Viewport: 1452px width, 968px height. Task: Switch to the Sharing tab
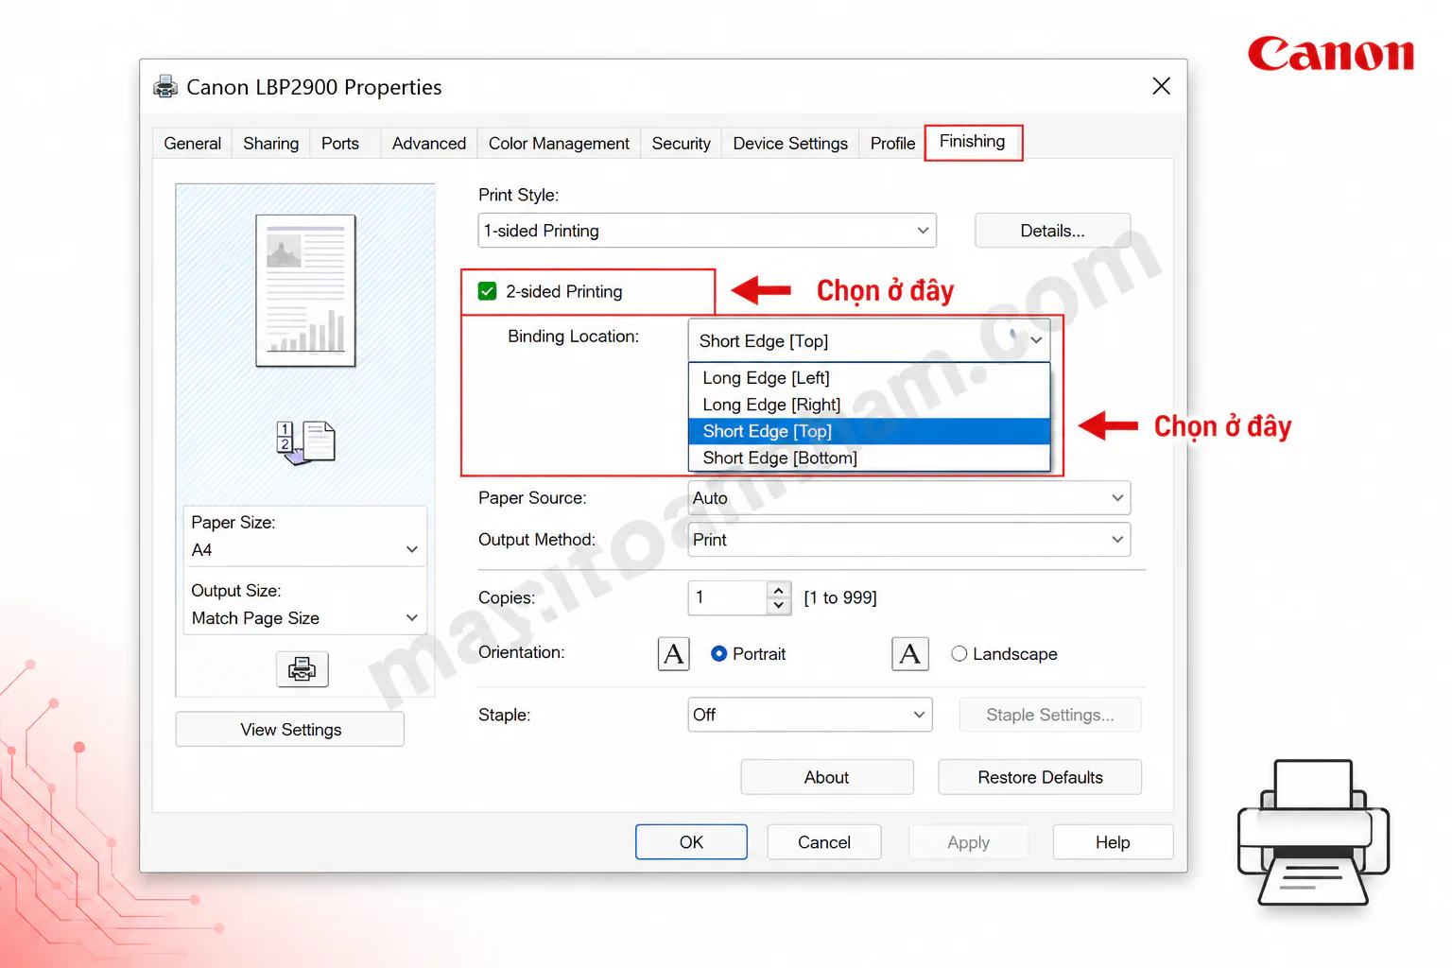(x=271, y=144)
